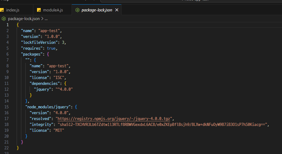This screenshot has height=154, width=282.
Task: Open the breadcrumb ellipsis segment
Action: (x=46, y=19)
